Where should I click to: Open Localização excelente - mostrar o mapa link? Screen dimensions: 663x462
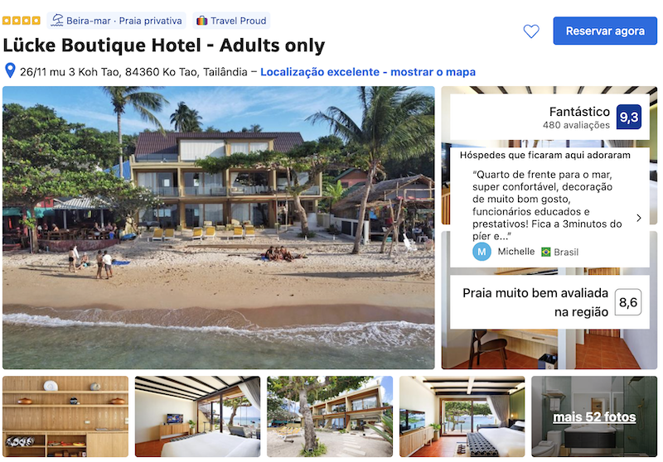pos(368,72)
